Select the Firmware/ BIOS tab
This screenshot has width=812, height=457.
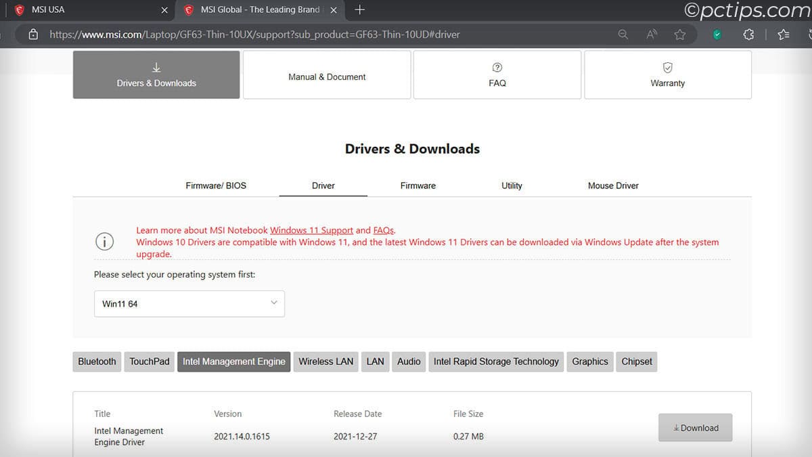click(216, 186)
